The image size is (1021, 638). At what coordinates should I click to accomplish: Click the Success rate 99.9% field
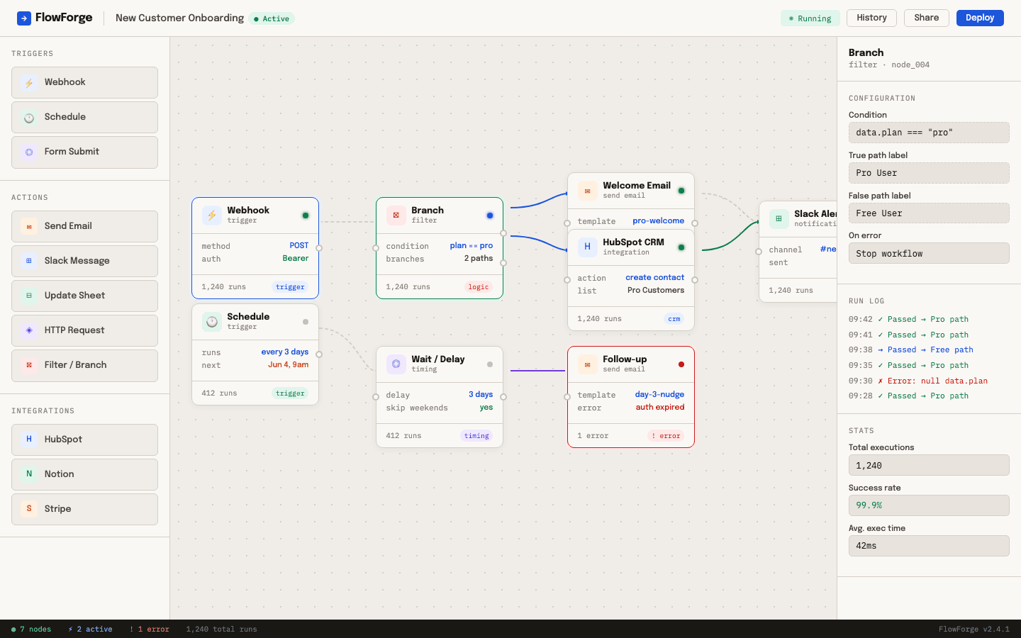(x=929, y=505)
